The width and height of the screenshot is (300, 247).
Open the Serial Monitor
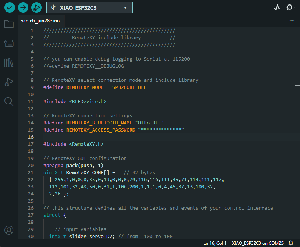pos(290,7)
